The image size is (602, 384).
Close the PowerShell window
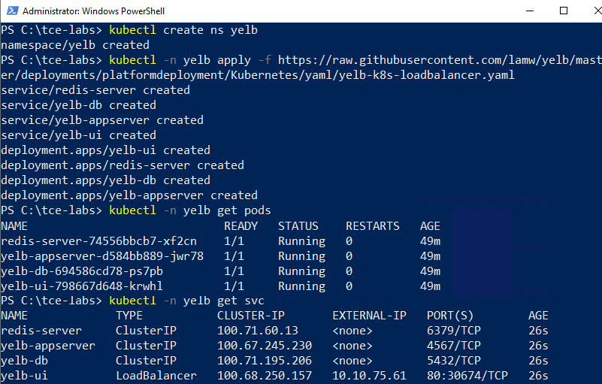(x=597, y=11)
